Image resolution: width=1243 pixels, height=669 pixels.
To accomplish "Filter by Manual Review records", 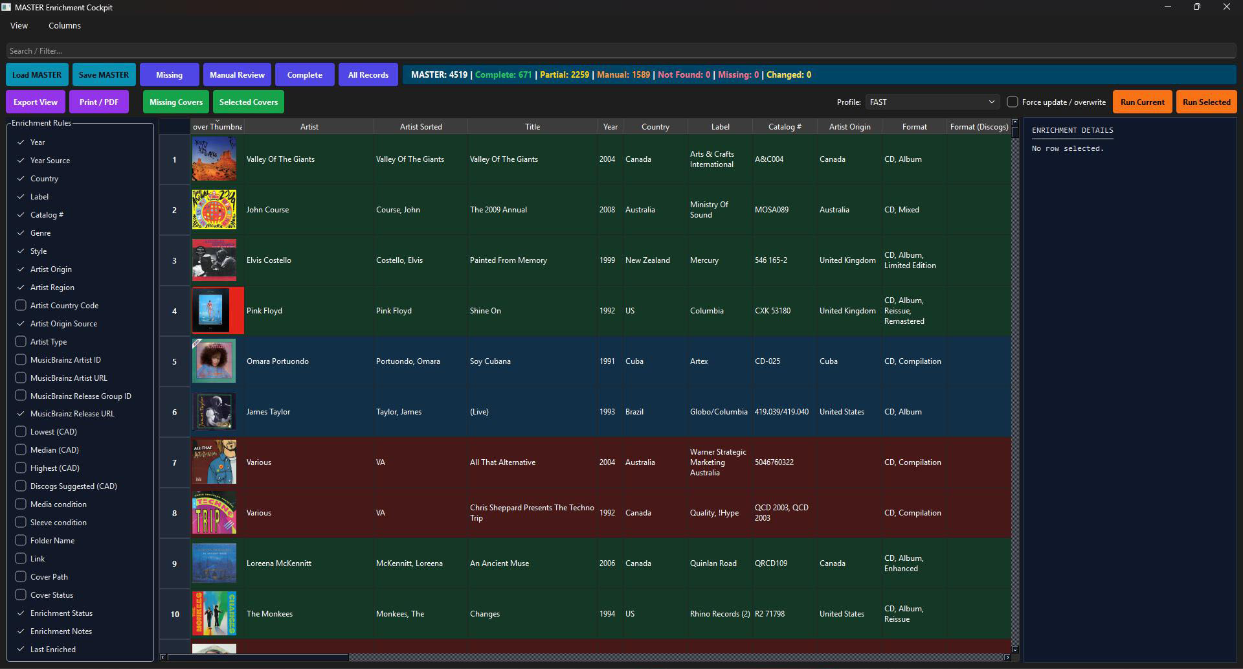I will pyautogui.click(x=237, y=75).
